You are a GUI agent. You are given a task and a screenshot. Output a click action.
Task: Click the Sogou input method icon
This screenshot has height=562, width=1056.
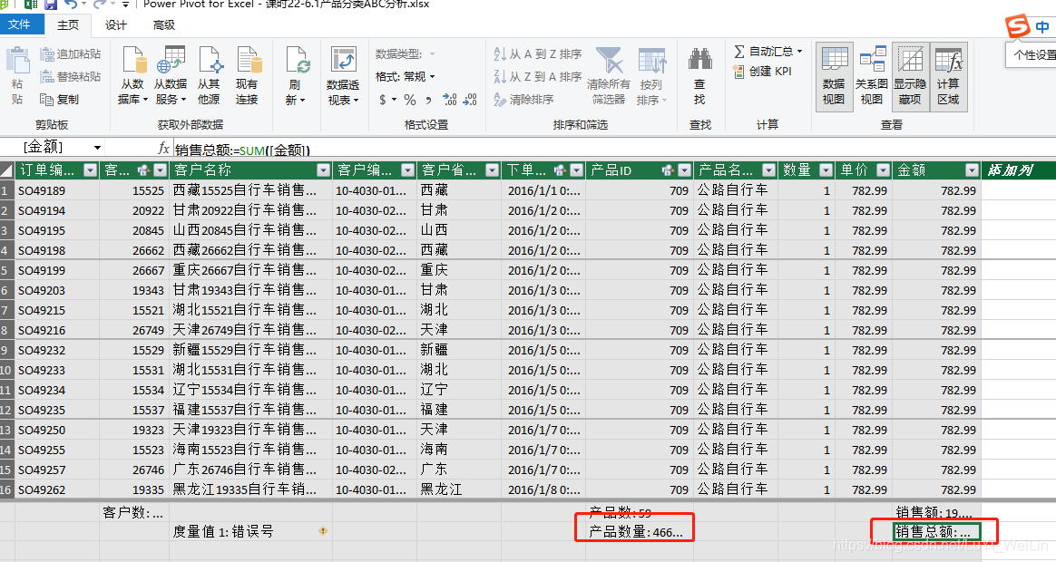1018,26
